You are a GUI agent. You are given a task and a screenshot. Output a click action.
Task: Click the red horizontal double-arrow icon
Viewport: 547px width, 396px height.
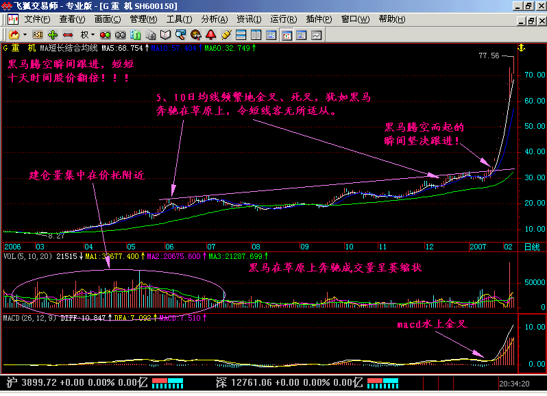68,34
